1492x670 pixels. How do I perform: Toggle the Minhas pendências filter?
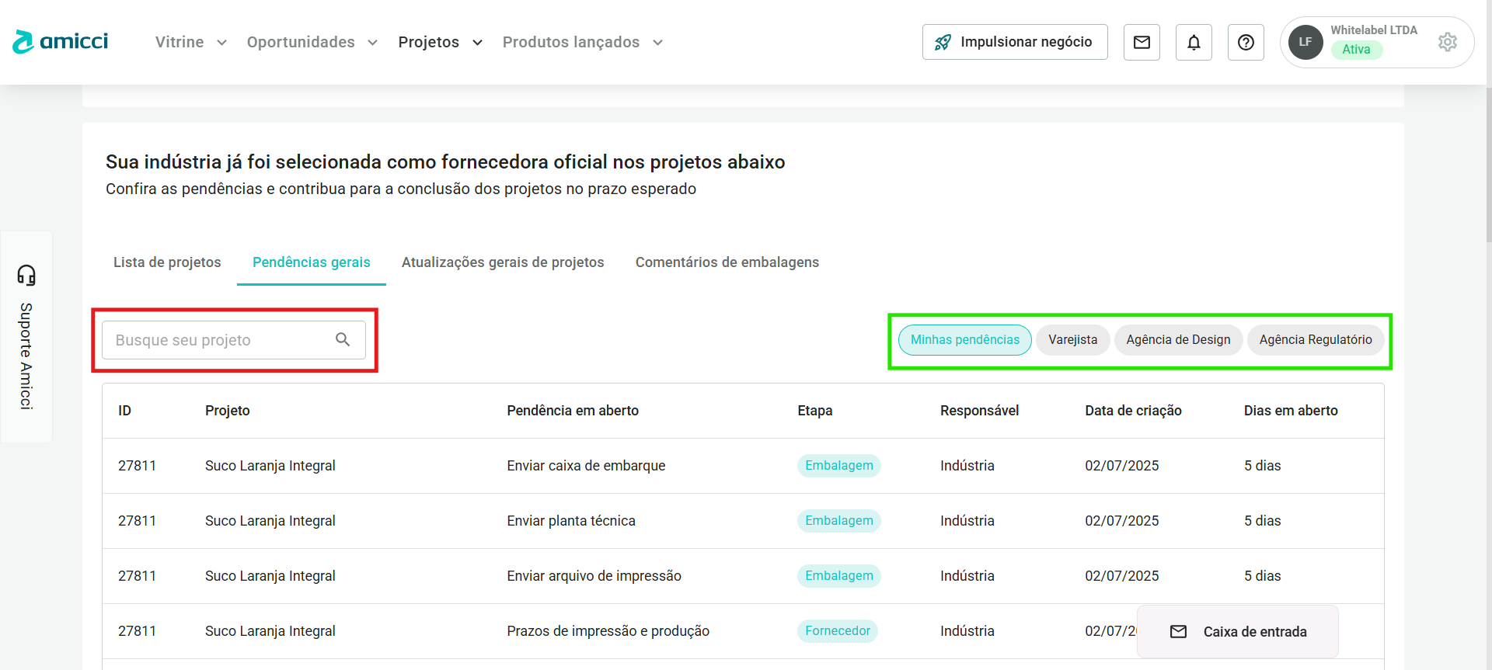pyautogui.click(x=964, y=340)
